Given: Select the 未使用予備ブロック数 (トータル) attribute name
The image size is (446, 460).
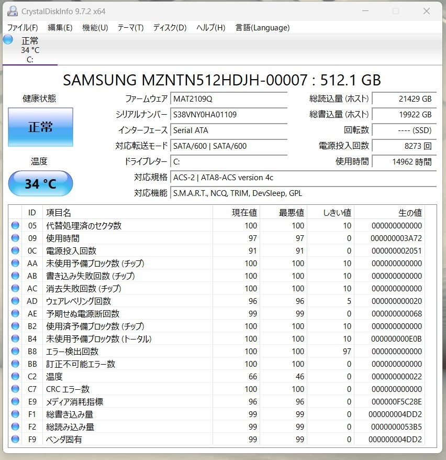Looking at the screenshot, I should [99, 339].
